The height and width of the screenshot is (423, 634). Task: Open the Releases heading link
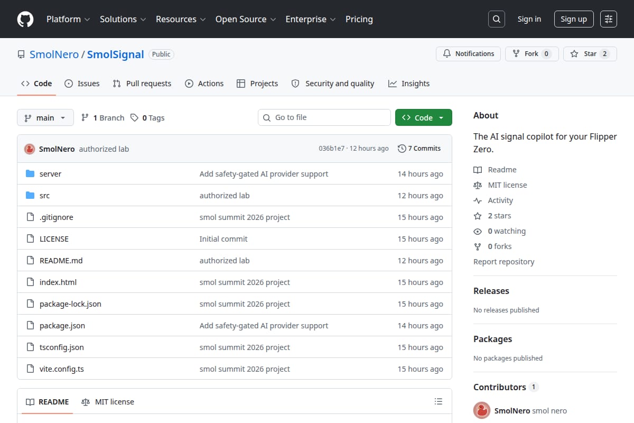[491, 291]
